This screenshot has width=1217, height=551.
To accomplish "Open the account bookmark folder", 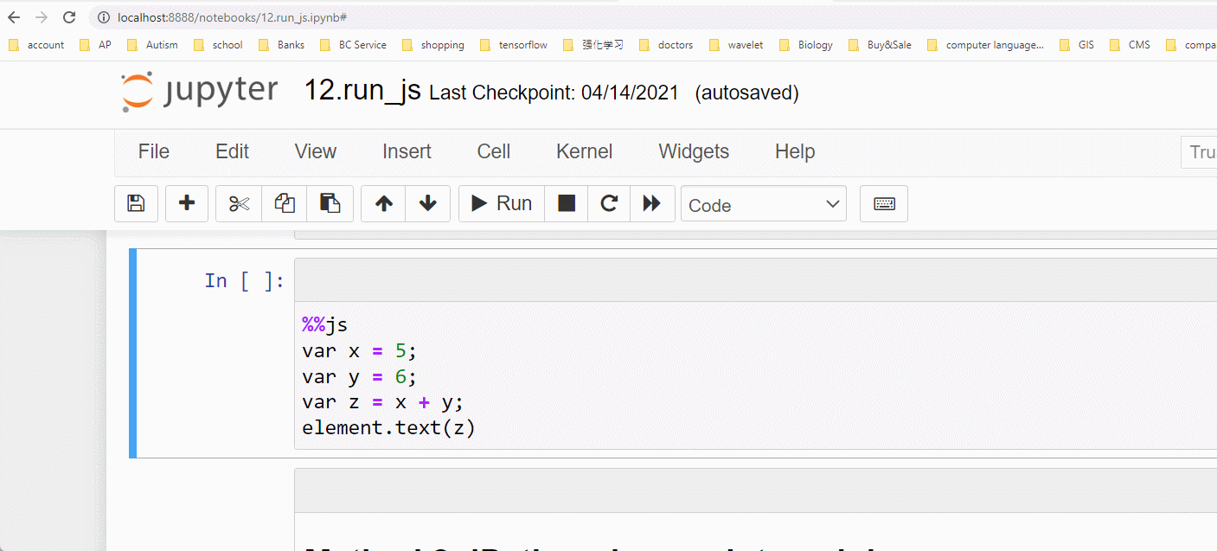I will tap(36, 45).
